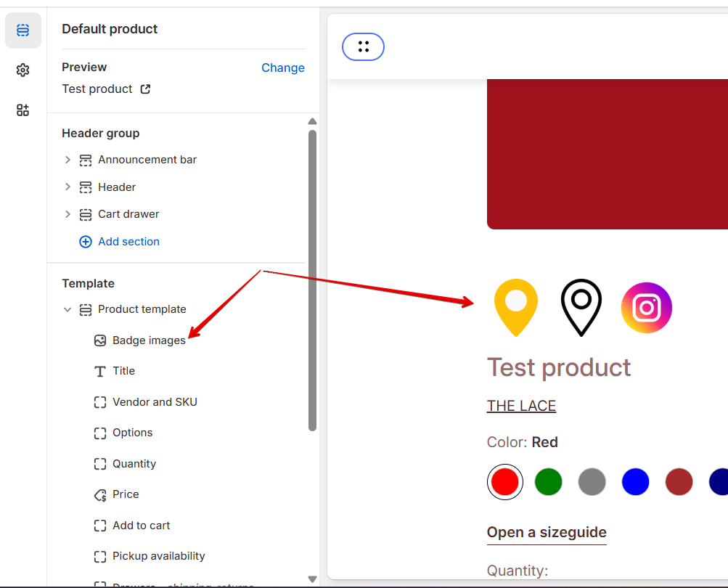
Task: Select the Announcement bar section icon
Action: coord(86,160)
